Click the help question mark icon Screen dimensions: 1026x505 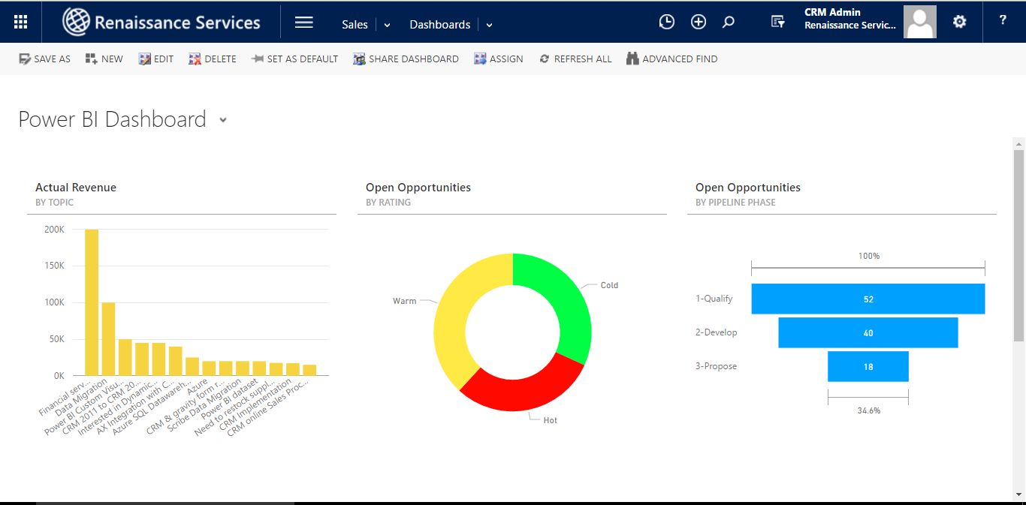tap(1003, 21)
